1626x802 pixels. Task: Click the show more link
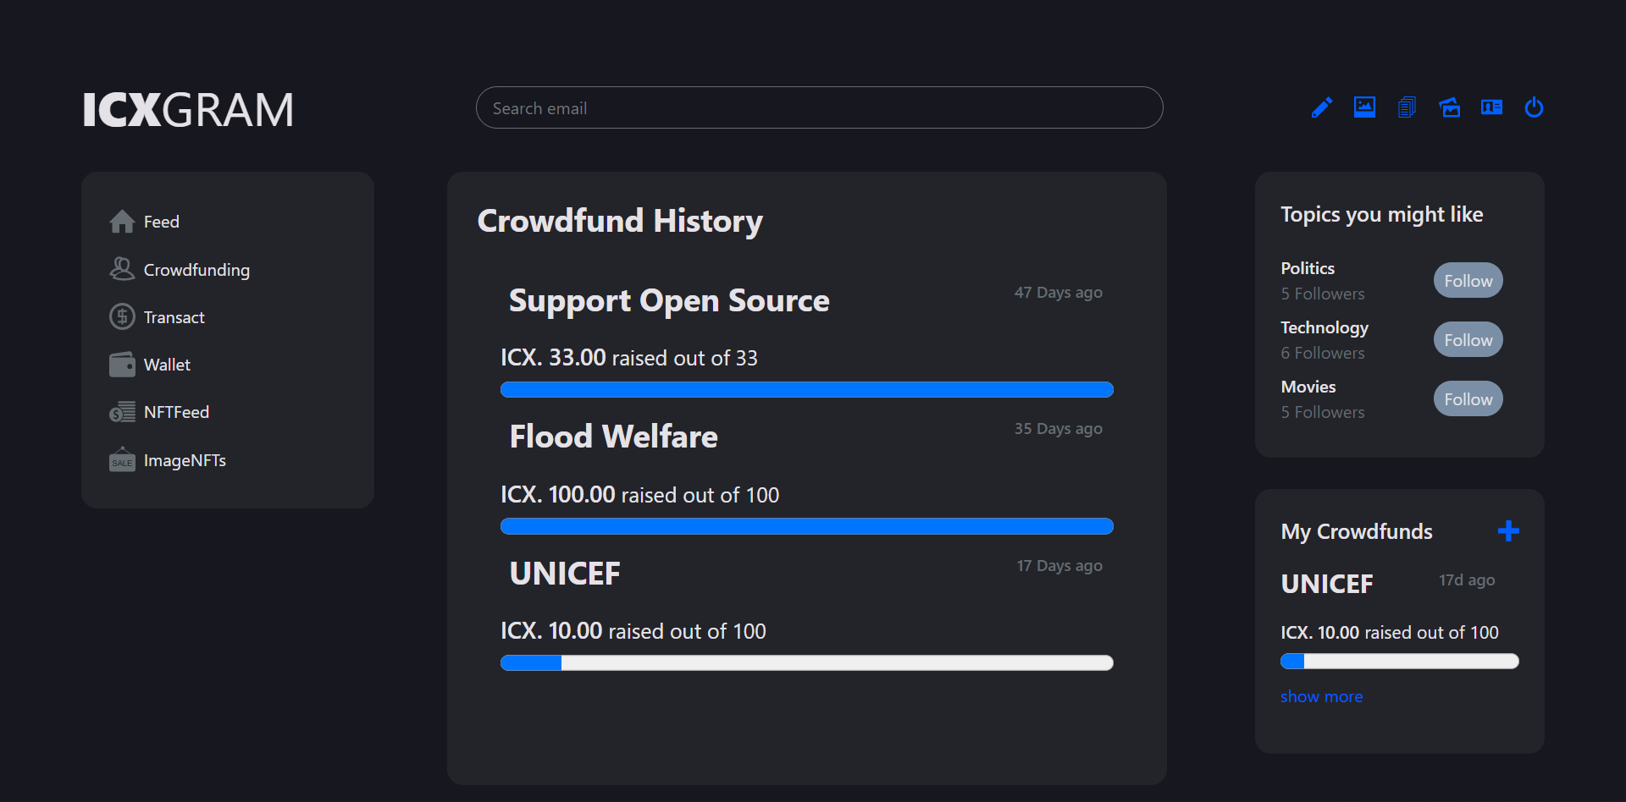tap(1321, 696)
